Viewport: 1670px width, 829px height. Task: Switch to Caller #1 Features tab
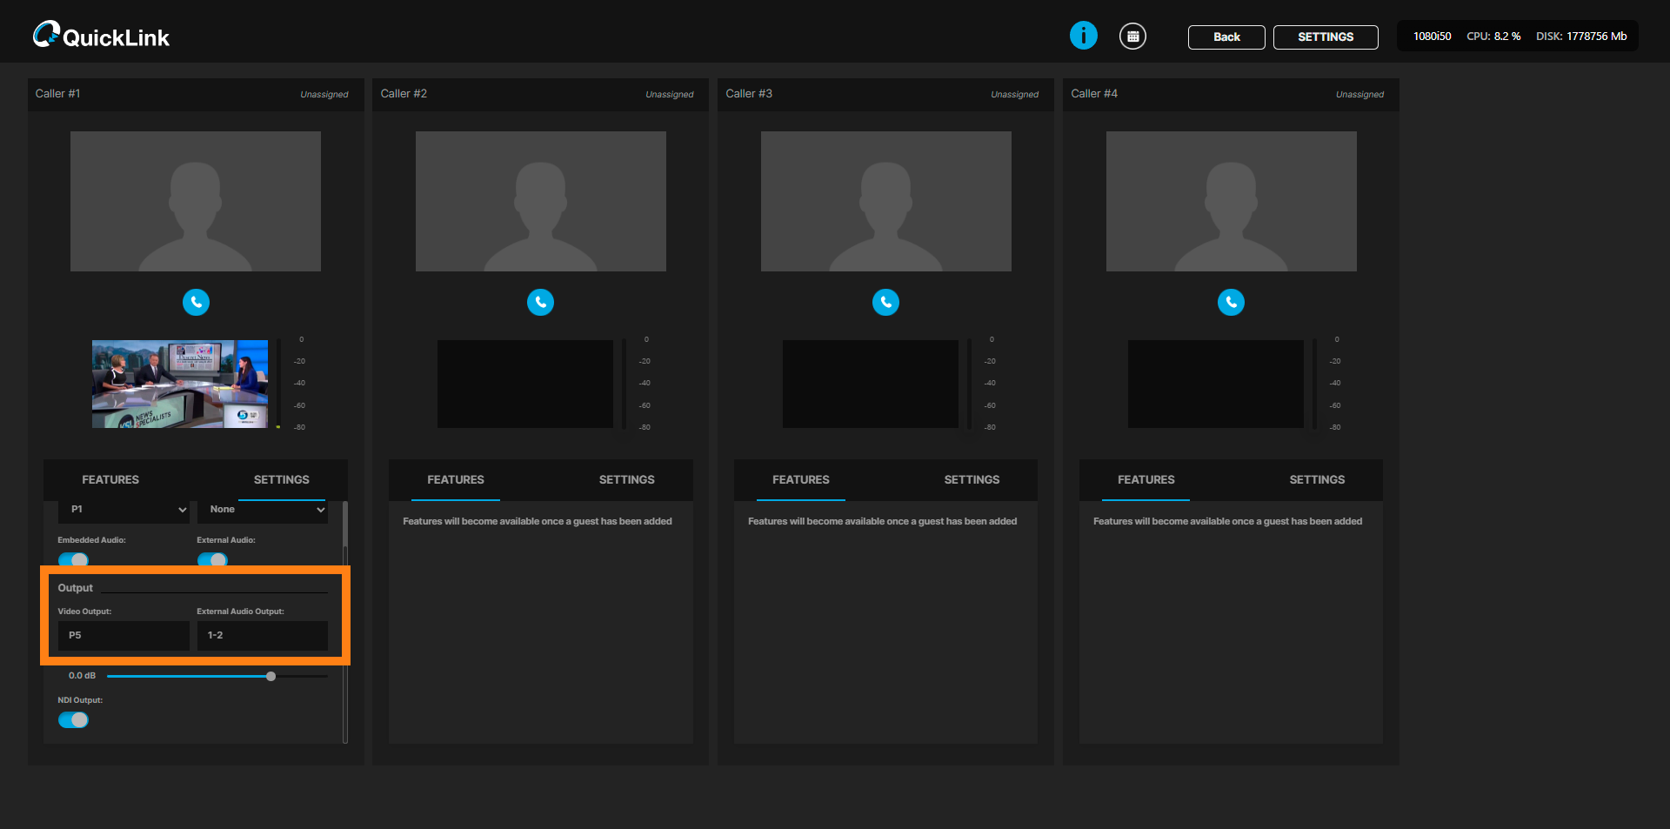(x=110, y=479)
